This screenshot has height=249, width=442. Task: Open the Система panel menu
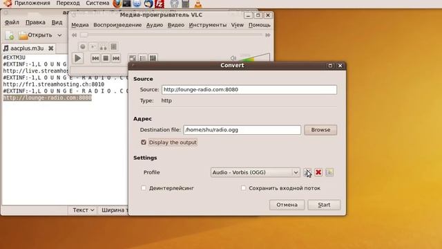(97, 3)
